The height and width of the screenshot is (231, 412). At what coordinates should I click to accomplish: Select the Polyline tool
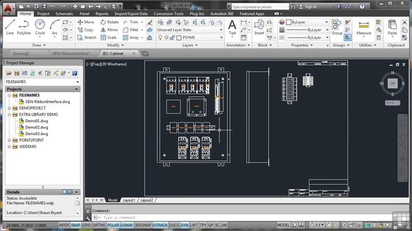[24, 27]
